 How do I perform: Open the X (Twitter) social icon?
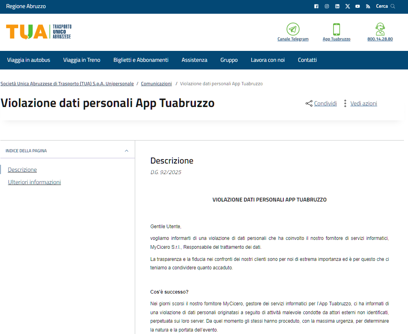click(348, 6)
